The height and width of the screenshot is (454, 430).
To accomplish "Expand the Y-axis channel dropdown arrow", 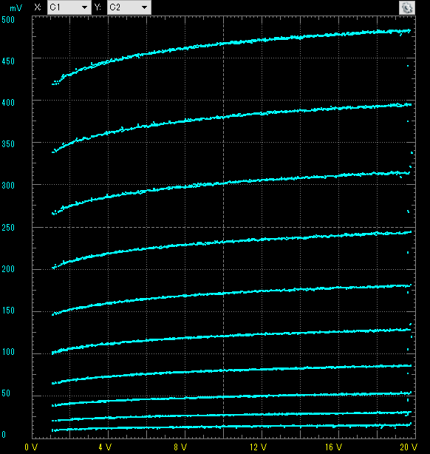I will point(144,7).
